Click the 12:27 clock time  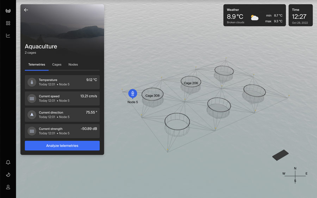(x=299, y=17)
